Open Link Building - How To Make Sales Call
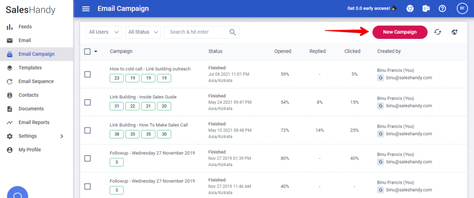Image resolution: width=474 pixels, height=198 pixels. [149, 125]
